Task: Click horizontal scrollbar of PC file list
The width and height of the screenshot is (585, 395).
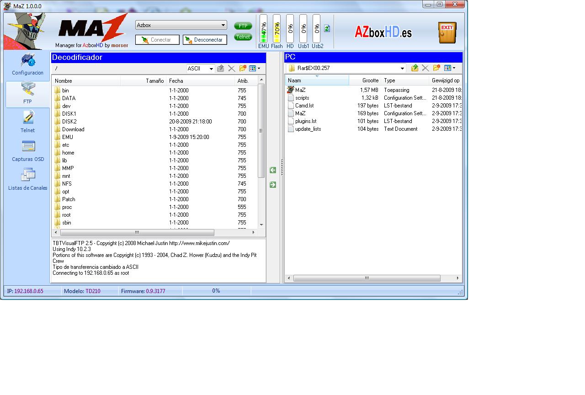Action: tap(367, 278)
